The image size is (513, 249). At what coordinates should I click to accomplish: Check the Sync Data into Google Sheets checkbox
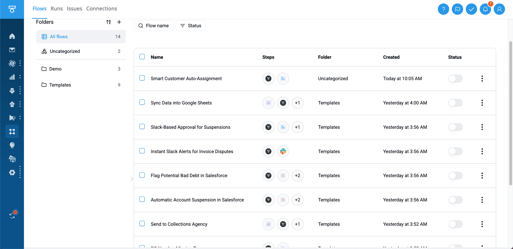[x=142, y=102]
